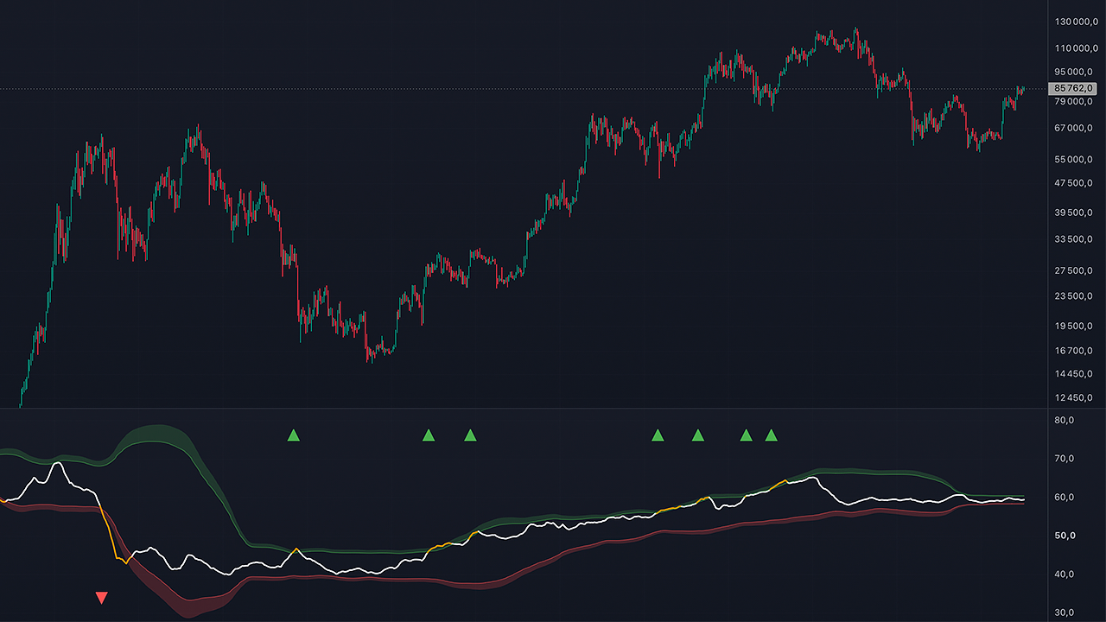This screenshot has width=1106, height=622.
Task: Click the current price label 85 762,0
Action: (1072, 88)
